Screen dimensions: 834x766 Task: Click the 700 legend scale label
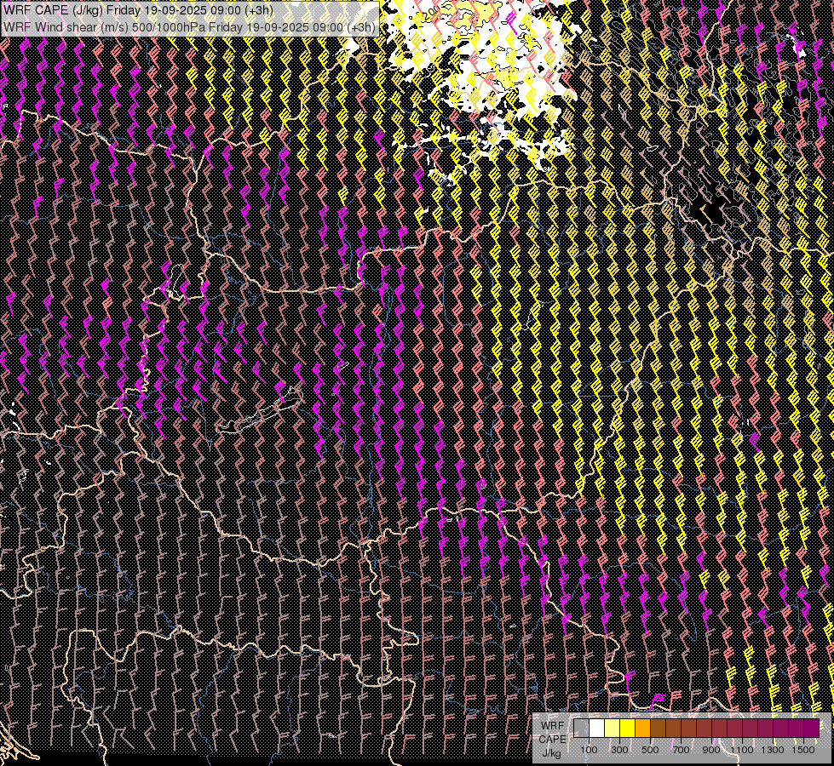[x=681, y=750]
